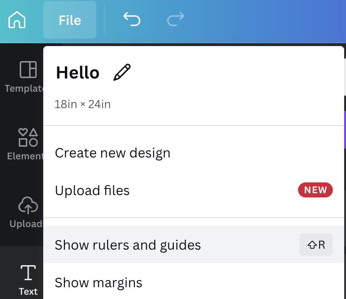Viewport: 346px width, 299px height.
Task: Click the pencil icon to rename Hello
Action: (122, 72)
